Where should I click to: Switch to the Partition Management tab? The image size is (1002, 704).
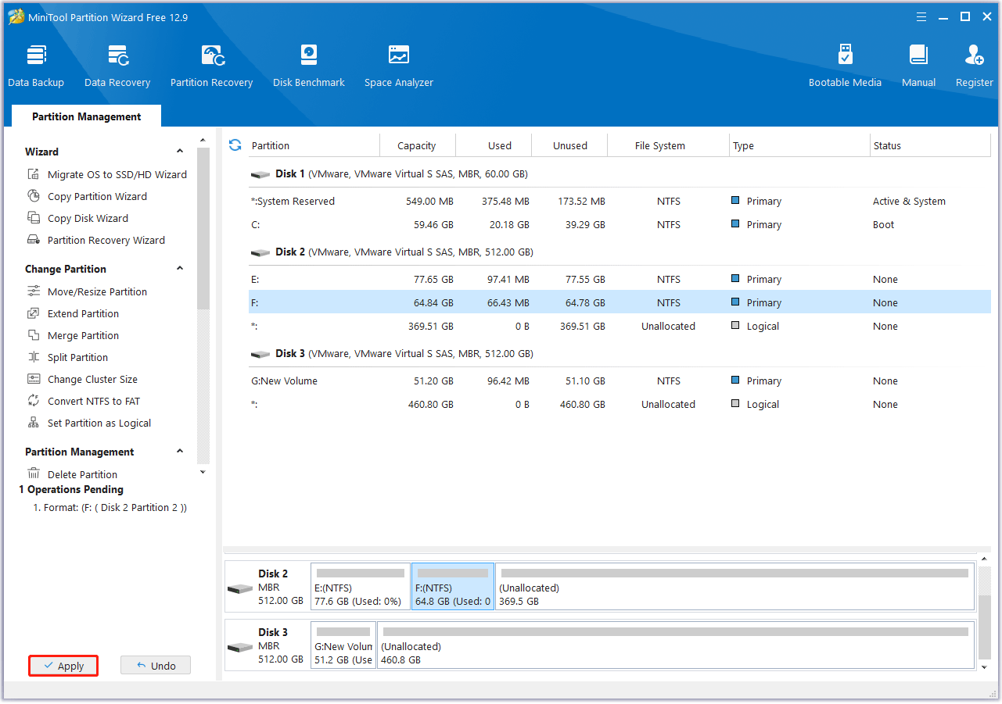coord(87,116)
